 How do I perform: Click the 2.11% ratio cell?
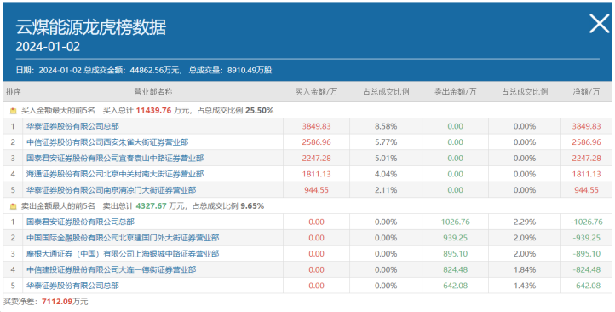point(386,190)
